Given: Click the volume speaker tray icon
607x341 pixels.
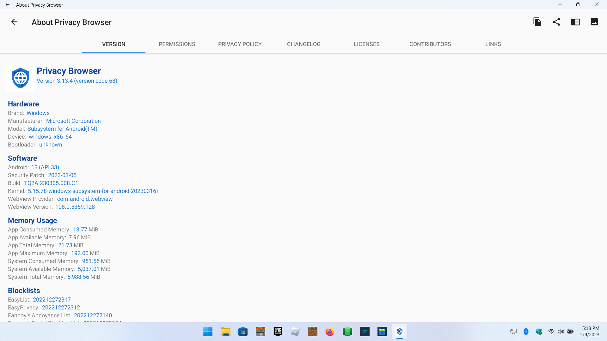Looking at the screenshot, I should tap(561, 332).
